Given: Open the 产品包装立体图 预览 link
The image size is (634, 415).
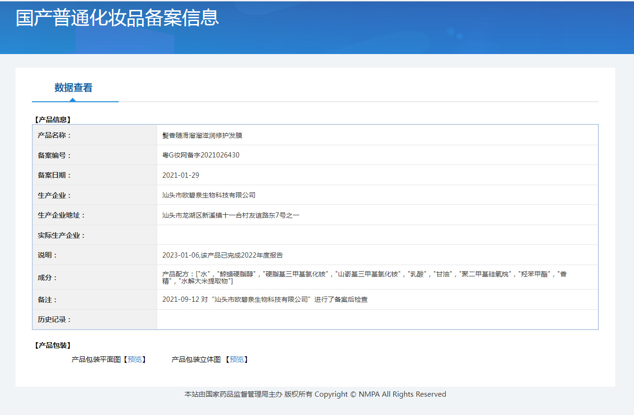Looking at the screenshot, I should (237, 360).
